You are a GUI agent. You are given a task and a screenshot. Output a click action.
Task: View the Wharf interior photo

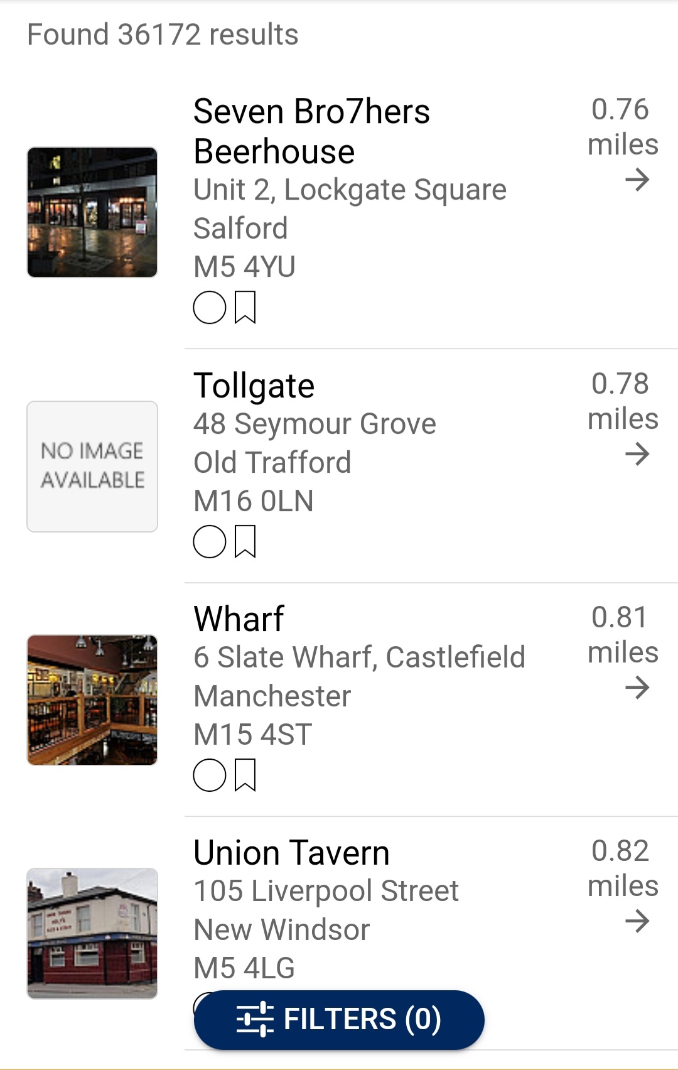pos(92,700)
